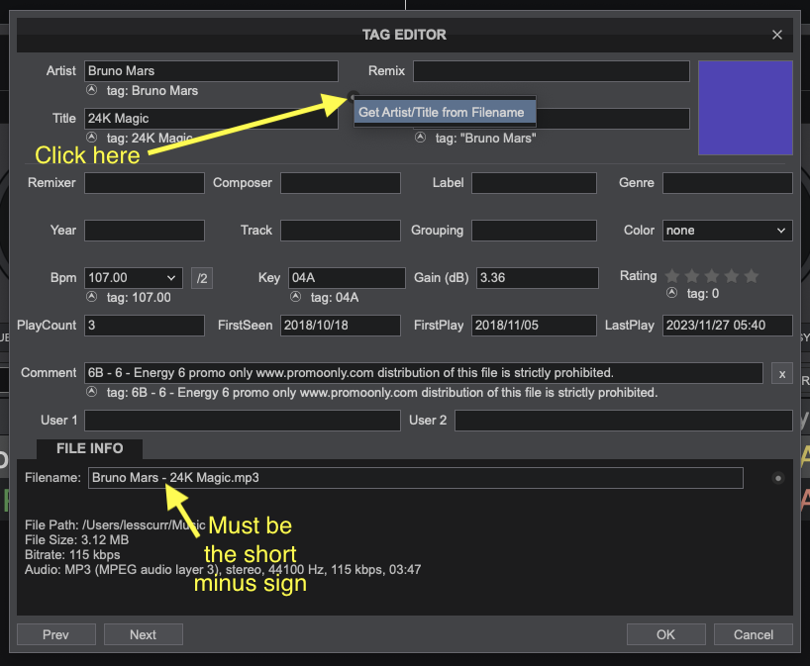Viewport: 810px width, 666px height.
Task: Go to the Next track
Action: click(144, 634)
